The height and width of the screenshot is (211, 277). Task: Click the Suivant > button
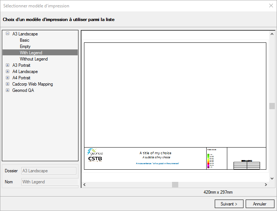[x=229, y=204]
